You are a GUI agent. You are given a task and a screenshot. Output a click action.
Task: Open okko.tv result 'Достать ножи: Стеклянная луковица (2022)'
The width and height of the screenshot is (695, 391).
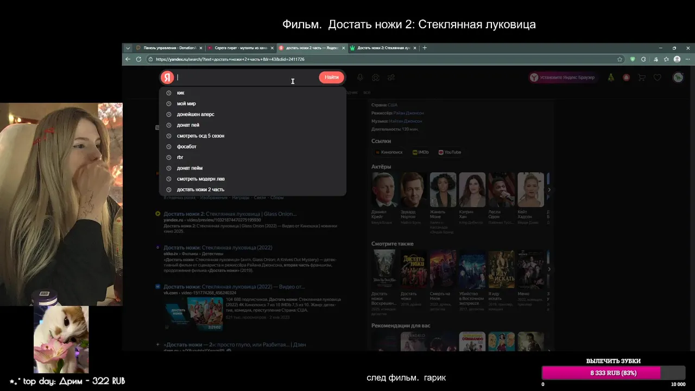218,248
